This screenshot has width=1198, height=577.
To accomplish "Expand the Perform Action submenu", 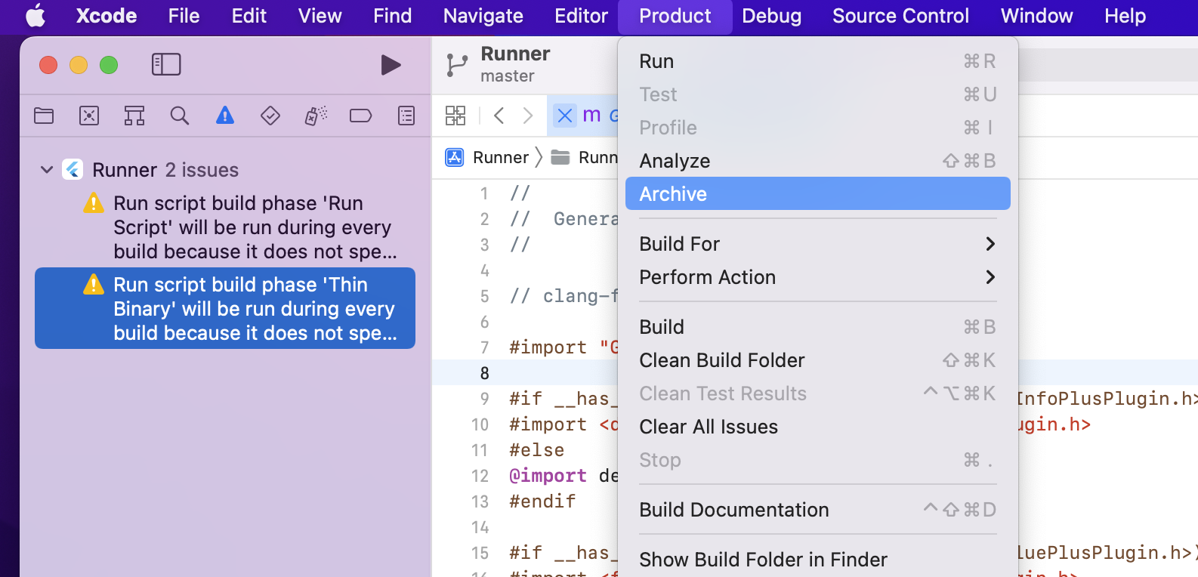I will click(818, 277).
